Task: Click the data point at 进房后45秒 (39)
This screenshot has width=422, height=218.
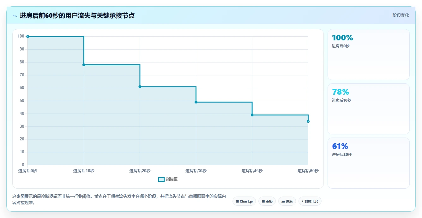Action: click(x=252, y=115)
